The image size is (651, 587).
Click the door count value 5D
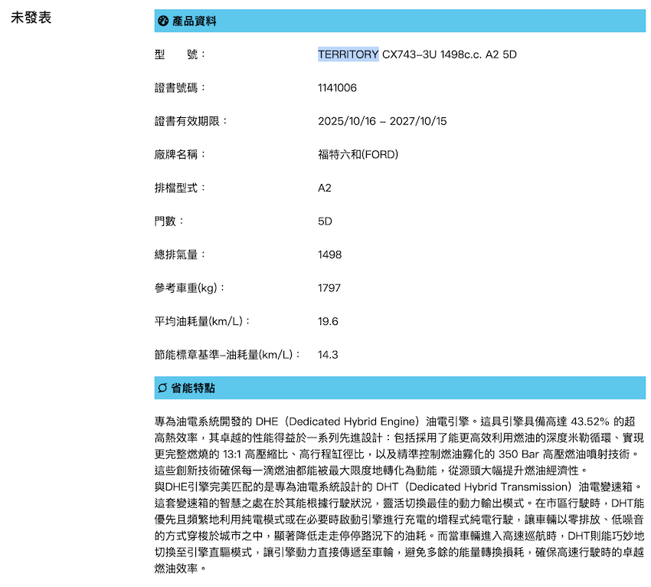coord(325,221)
